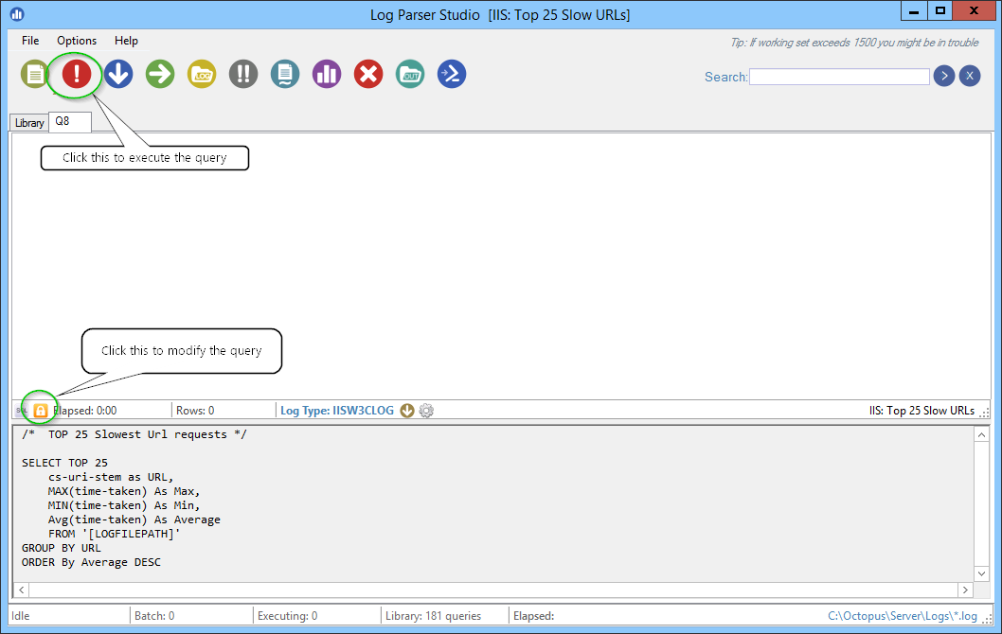Switch to the Library tab
This screenshot has width=1002, height=634.
tap(29, 123)
